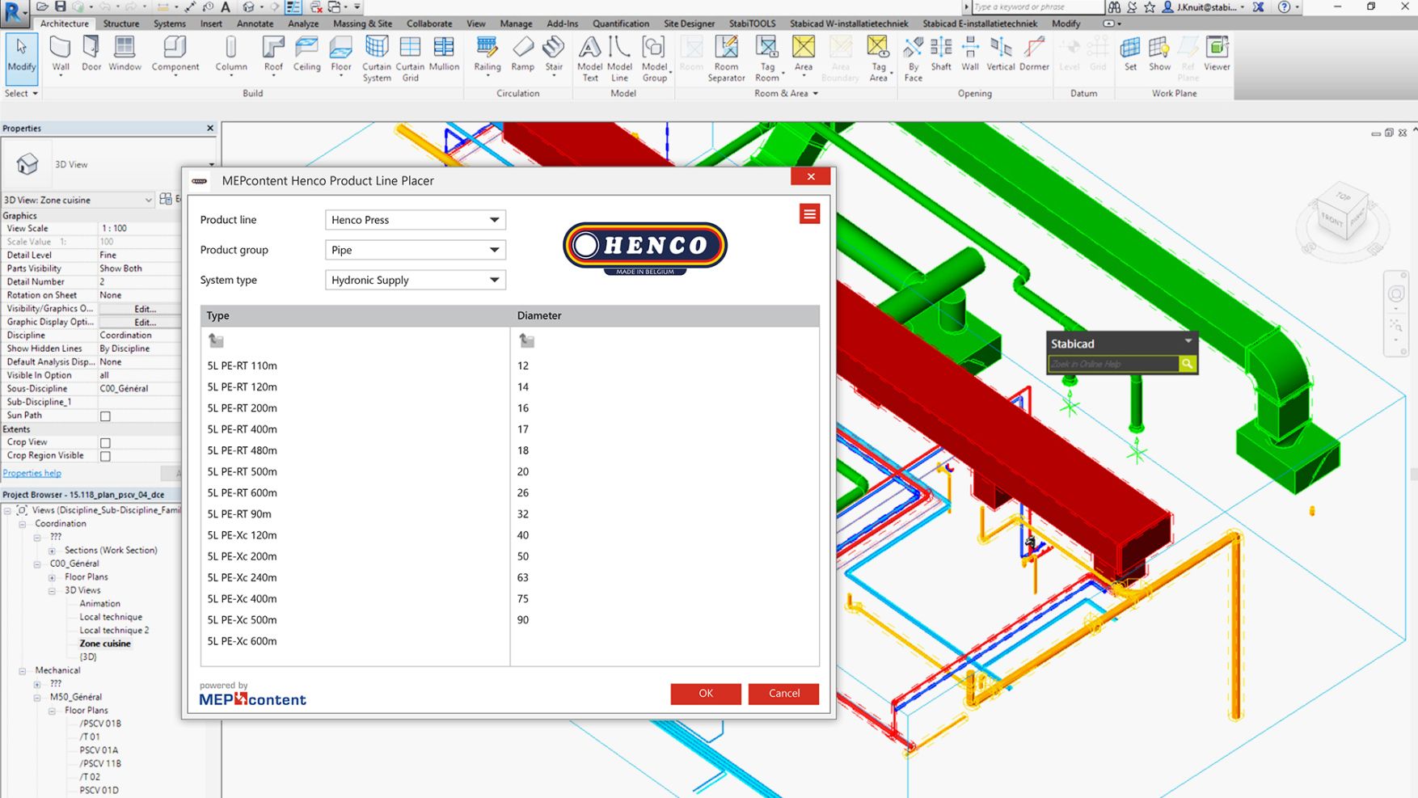Viewport: 1418px width, 798px height.
Task: Select the Component tool
Action: click(x=175, y=55)
